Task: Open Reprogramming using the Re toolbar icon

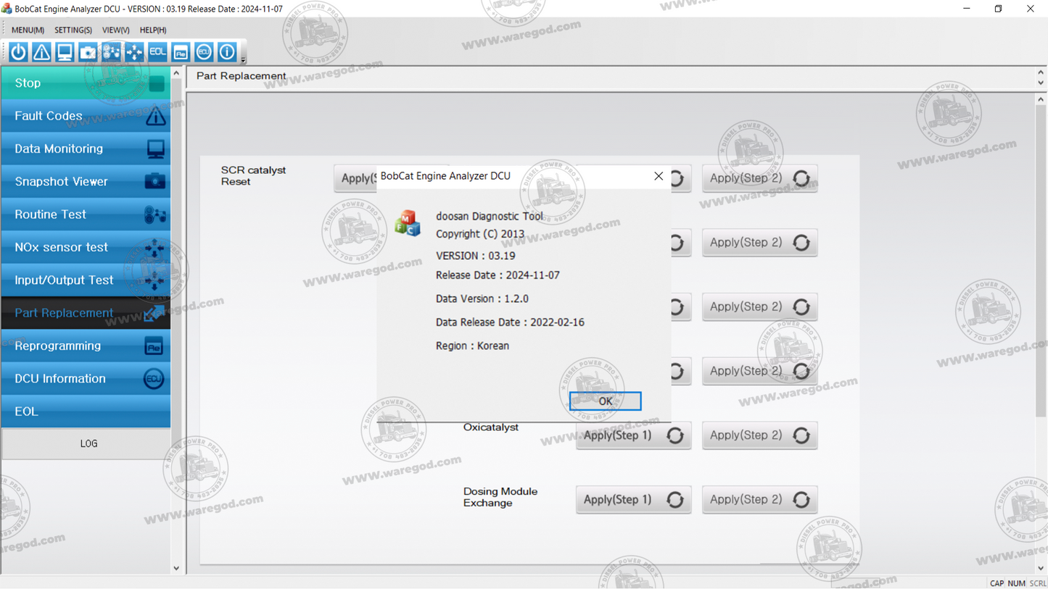Action: (180, 51)
